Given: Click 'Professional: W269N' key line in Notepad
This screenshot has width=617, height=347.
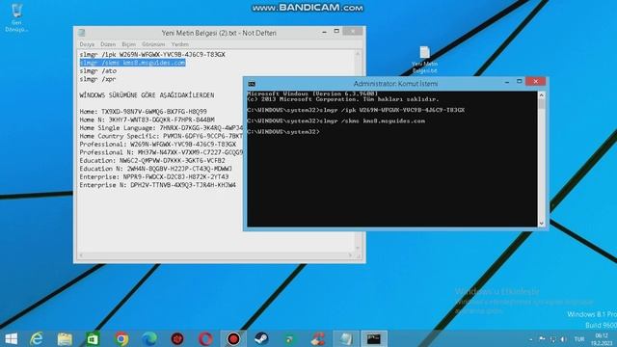Looking at the screenshot, I should (158, 144).
